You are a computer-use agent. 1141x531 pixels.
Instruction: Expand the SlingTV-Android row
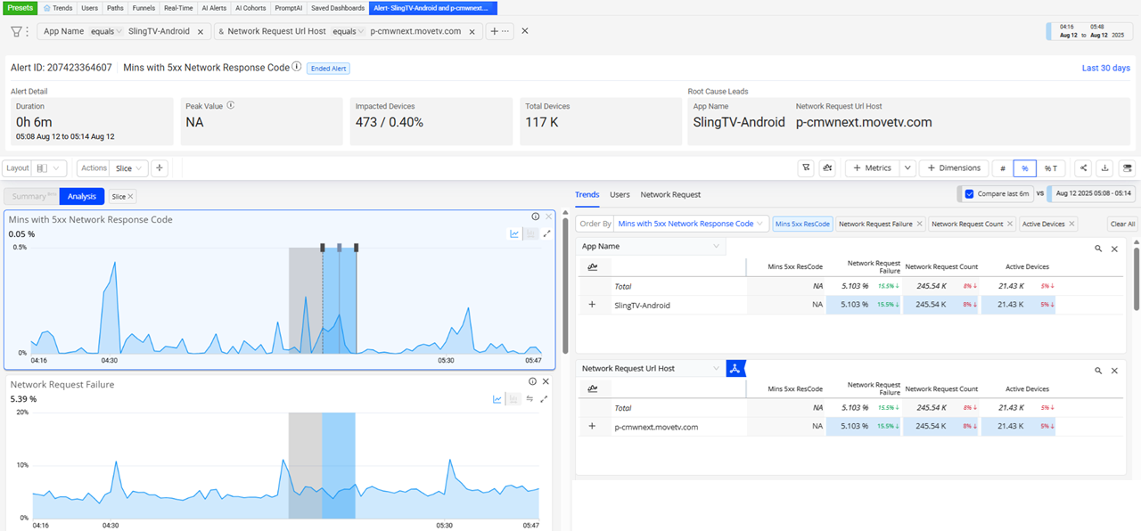[592, 305]
